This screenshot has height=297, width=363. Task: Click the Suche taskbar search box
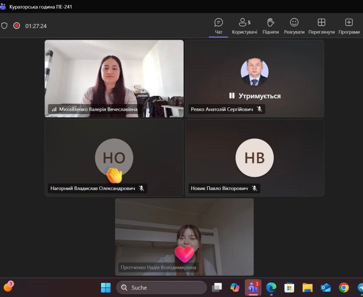pos(161,287)
